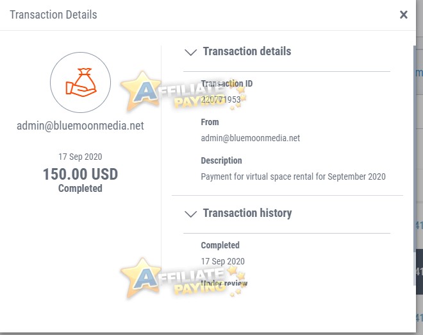Collapse the Transaction details section chevron
Viewport: 423px width, 335px height.
(x=190, y=52)
